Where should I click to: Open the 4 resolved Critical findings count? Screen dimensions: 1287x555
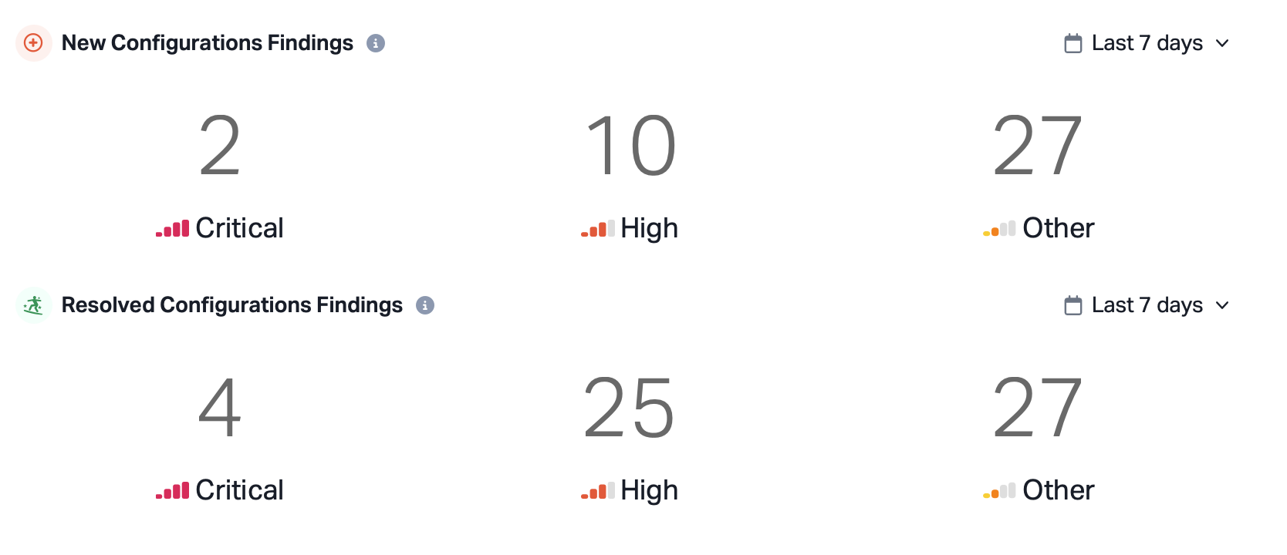[x=220, y=408]
